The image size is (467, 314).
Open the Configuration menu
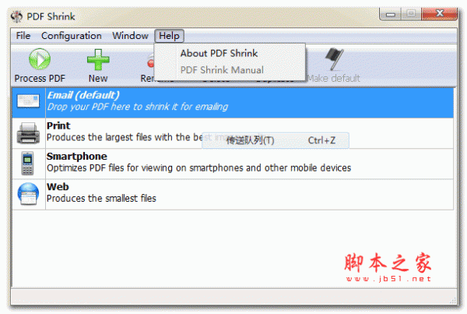pyautogui.click(x=72, y=36)
